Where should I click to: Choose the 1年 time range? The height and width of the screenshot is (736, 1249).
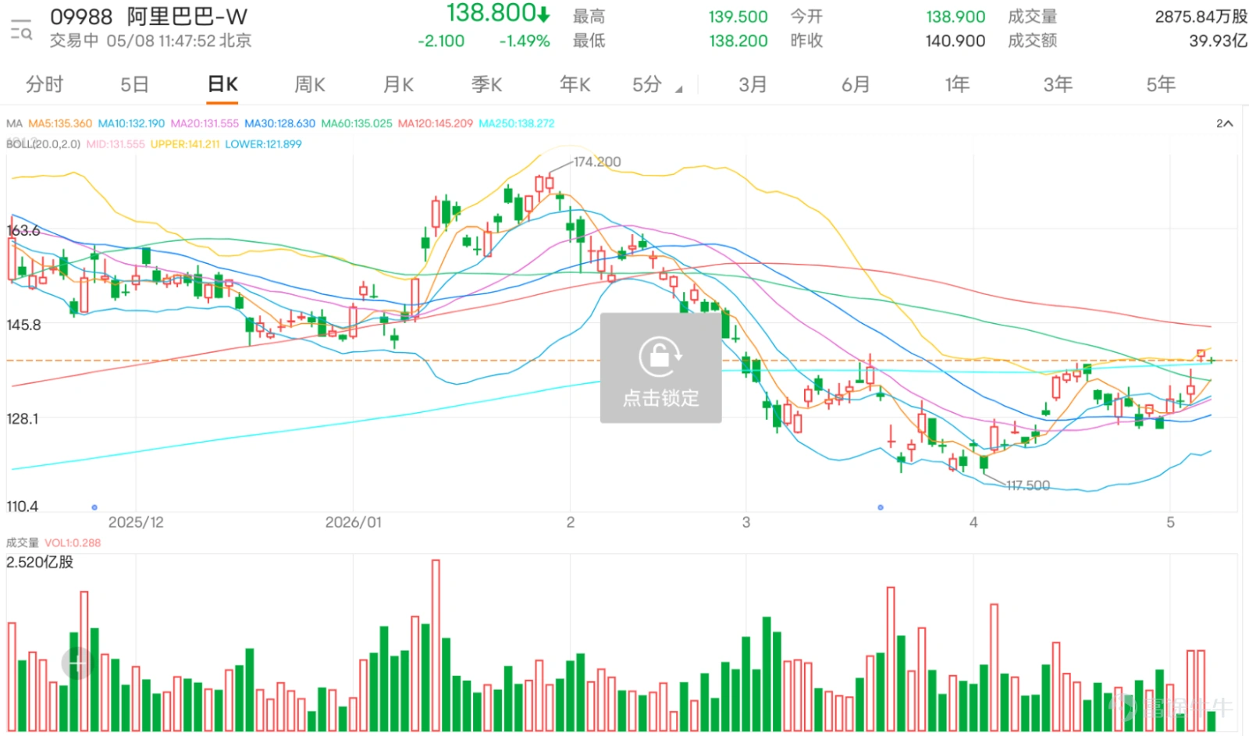pos(957,84)
